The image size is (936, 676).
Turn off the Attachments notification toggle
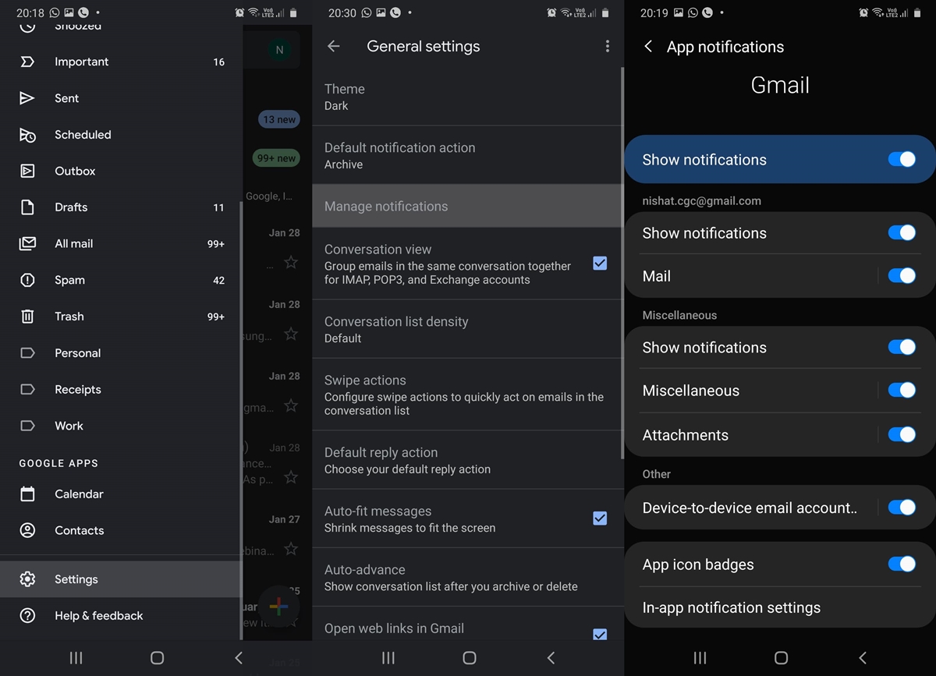click(901, 435)
